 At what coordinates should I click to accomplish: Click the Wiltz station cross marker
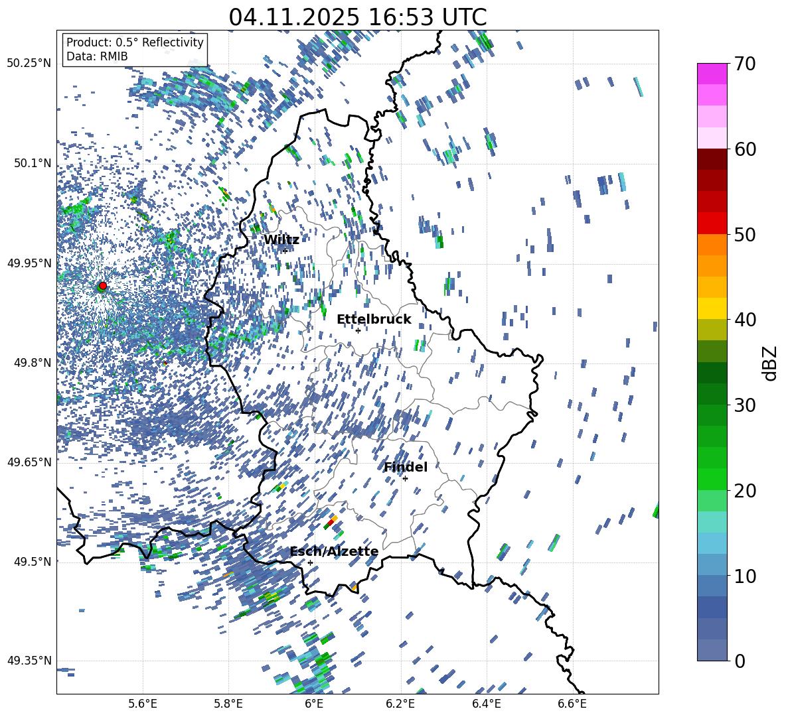point(285,251)
